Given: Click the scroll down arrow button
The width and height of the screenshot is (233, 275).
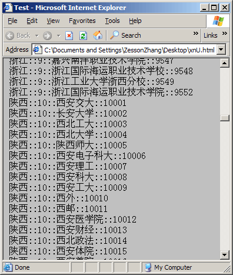Looking at the screenshot, I should pyautogui.click(x=225, y=255).
